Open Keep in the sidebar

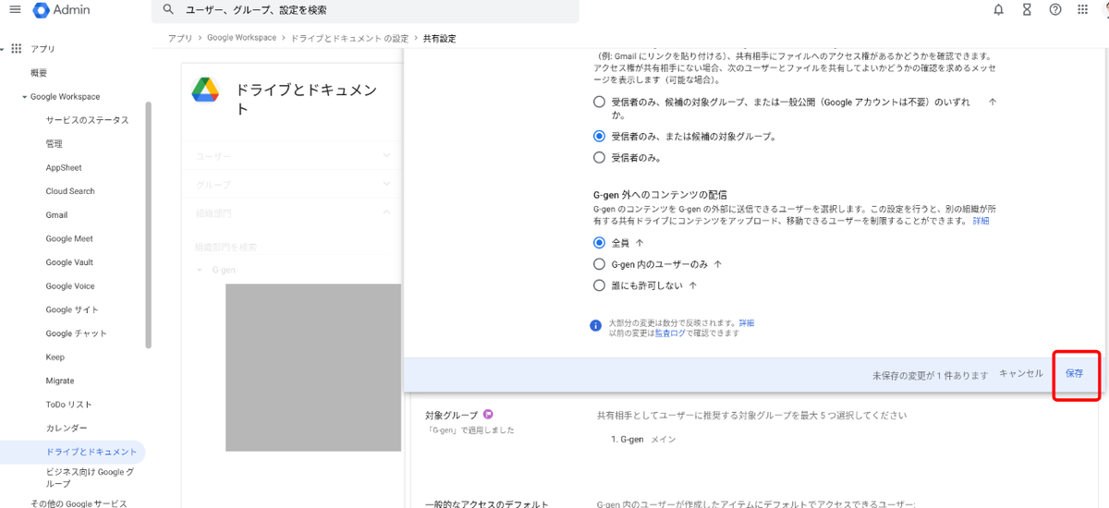(x=55, y=357)
